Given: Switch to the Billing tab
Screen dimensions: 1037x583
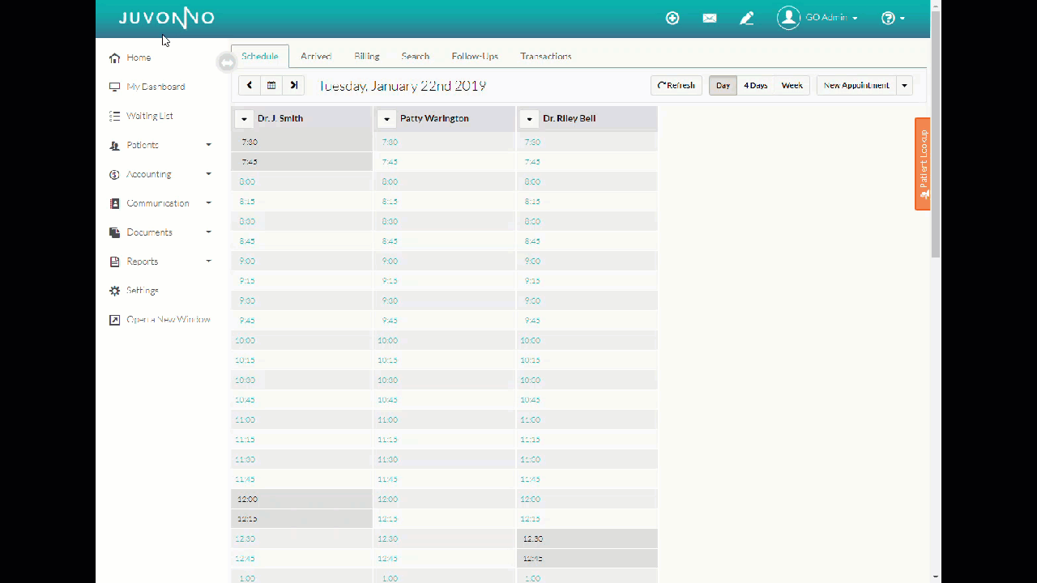Looking at the screenshot, I should point(366,56).
